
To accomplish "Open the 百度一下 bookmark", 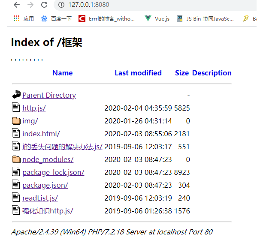I will [x=56, y=18].
